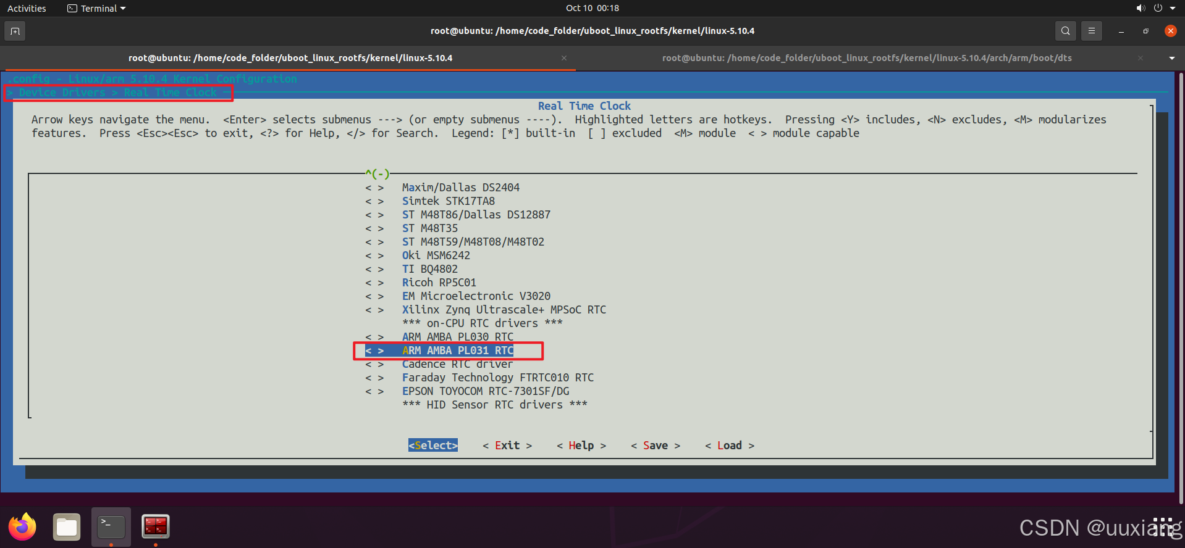1185x548 pixels.
Task: Toggle the ARM AMBA PL031 RTC option
Action: 439,351
